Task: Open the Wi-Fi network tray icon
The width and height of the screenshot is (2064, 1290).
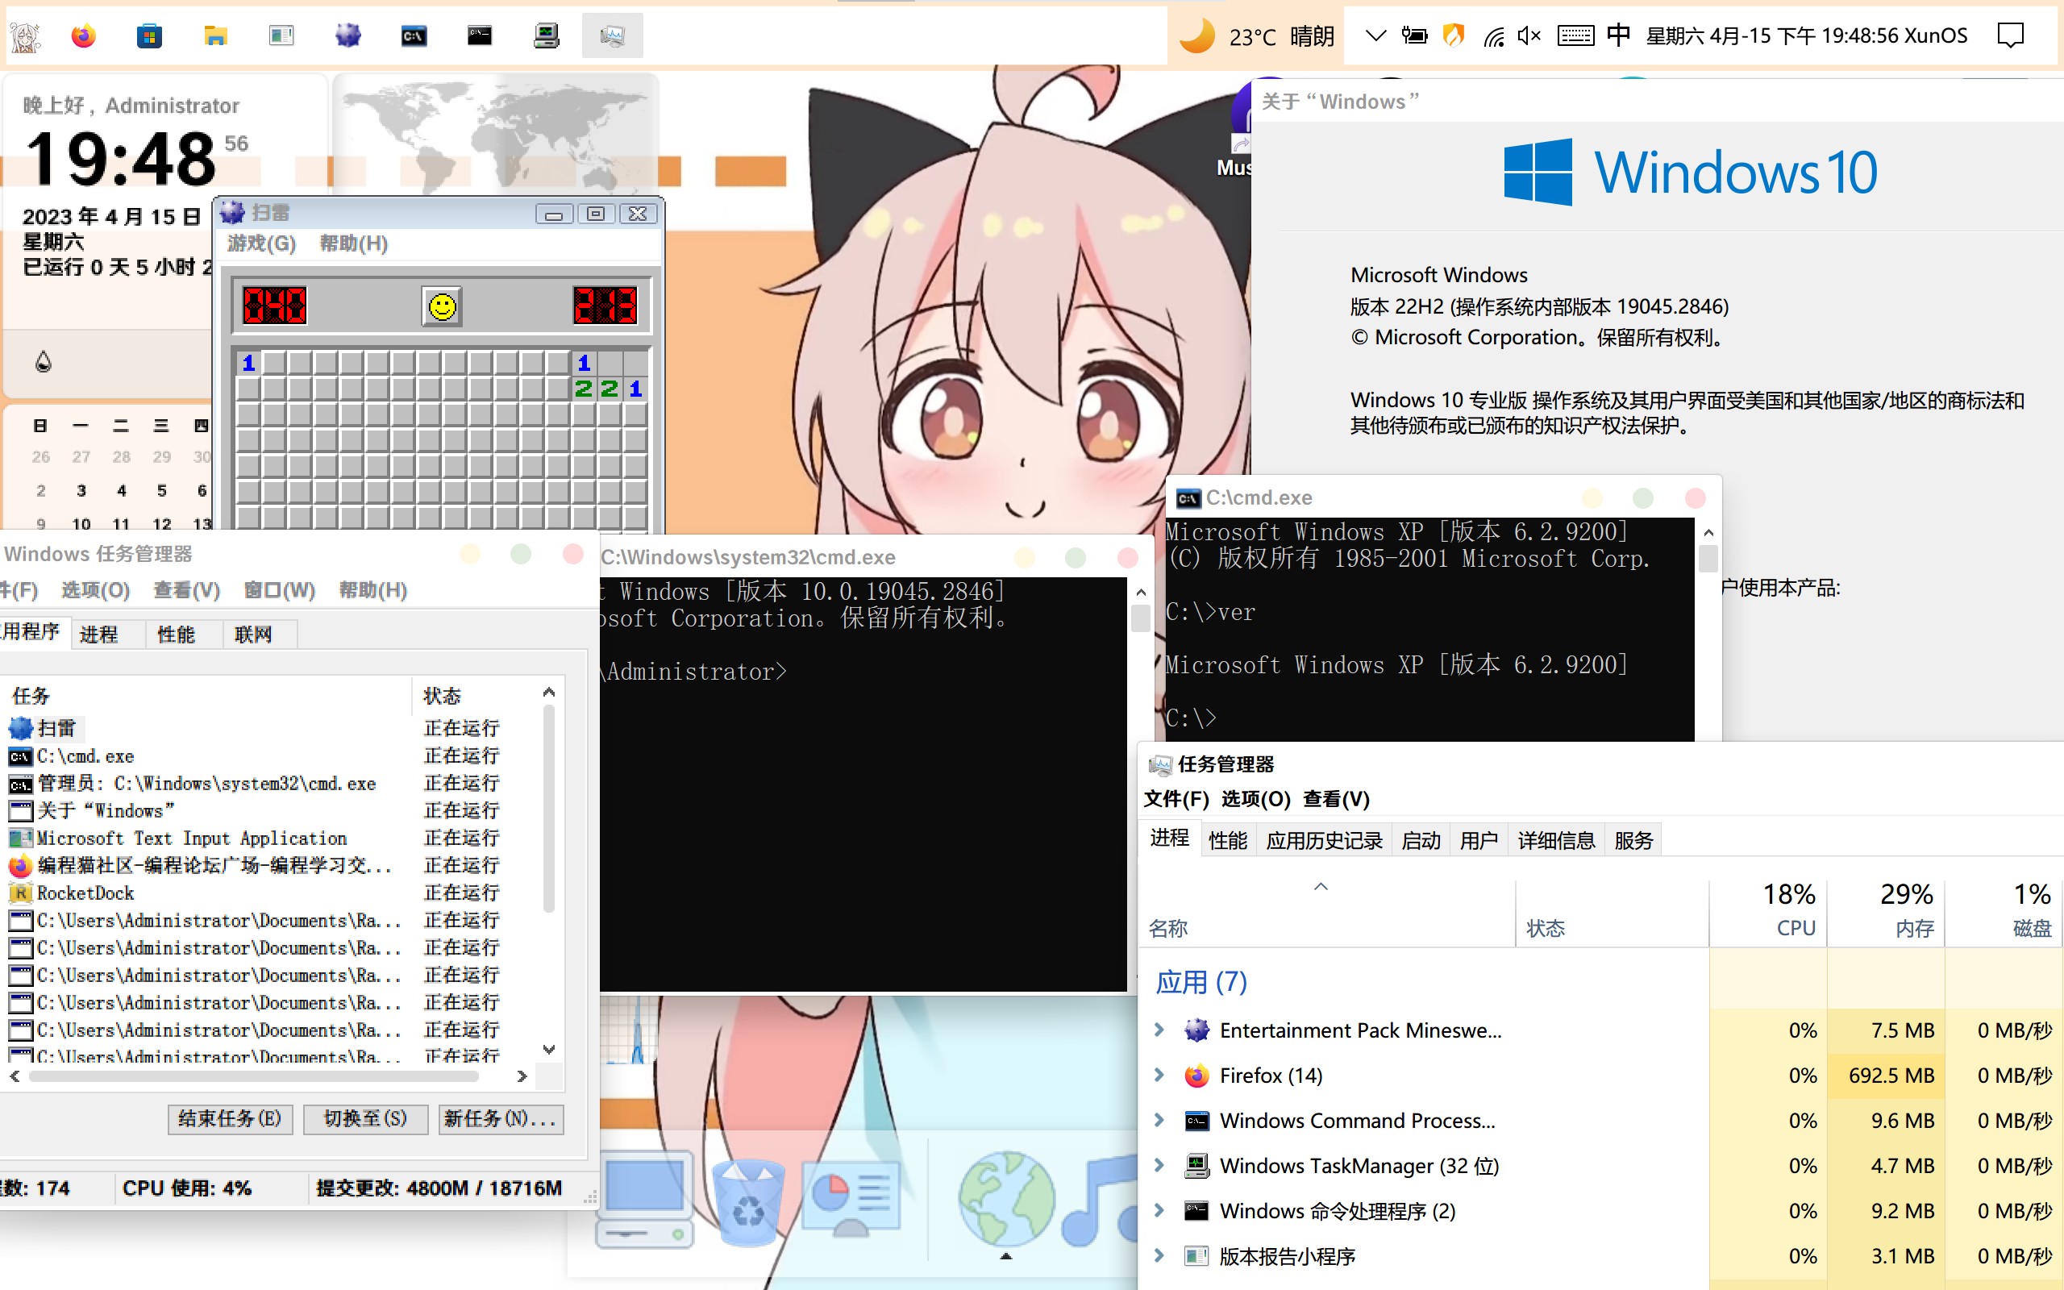Action: [1492, 35]
